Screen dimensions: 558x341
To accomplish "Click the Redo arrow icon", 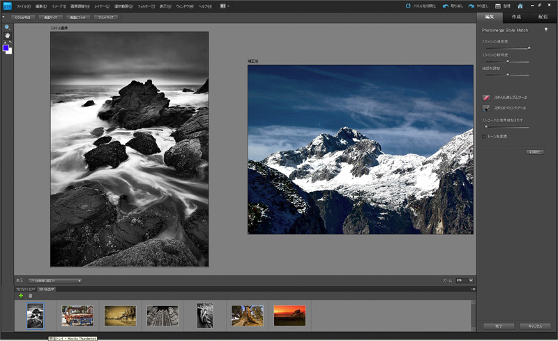I will point(472,6).
